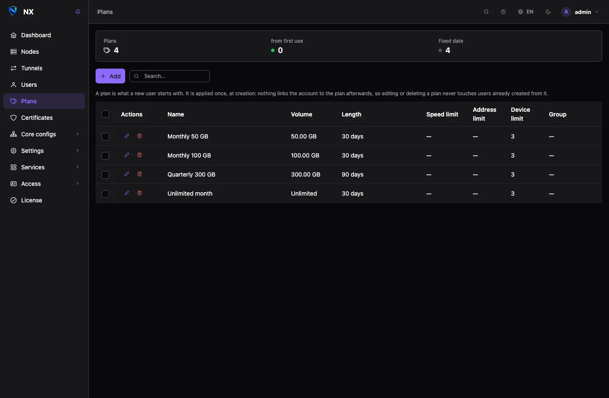Viewport: 609px width, 398px height.
Task: Check the Quarterly 300 GB row checkbox
Action: pyautogui.click(x=105, y=174)
